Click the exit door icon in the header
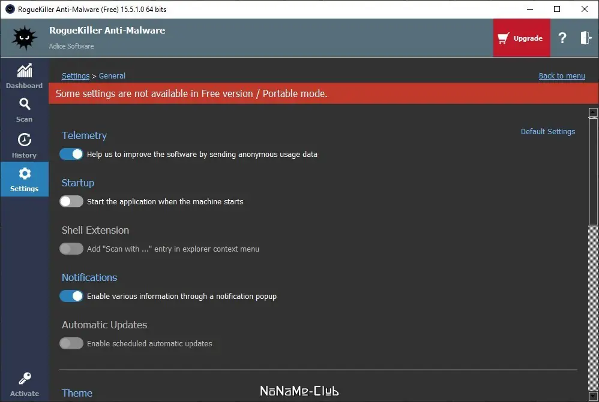Image resolution: width=599 pixels, height=402 pixels. point(586,38)
